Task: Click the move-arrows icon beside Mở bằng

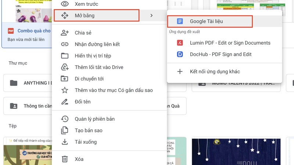Action: (65, 15)
